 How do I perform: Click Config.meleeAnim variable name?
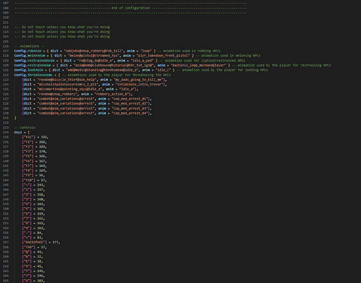[29, 55]
